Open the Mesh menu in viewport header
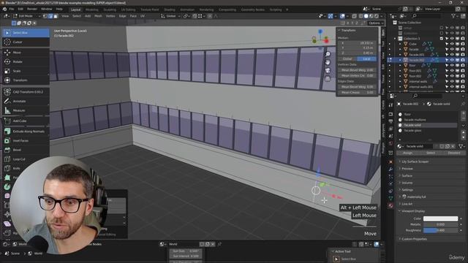 tap(98, 16)
